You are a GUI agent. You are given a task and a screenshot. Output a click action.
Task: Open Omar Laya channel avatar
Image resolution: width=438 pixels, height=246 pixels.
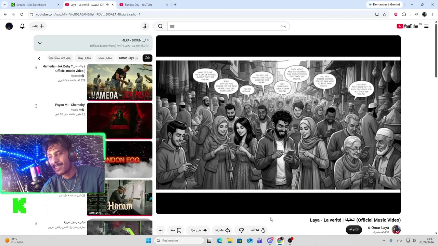[x=396, y=230]
